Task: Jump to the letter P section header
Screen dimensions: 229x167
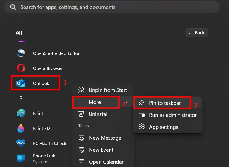Action: 21,98
